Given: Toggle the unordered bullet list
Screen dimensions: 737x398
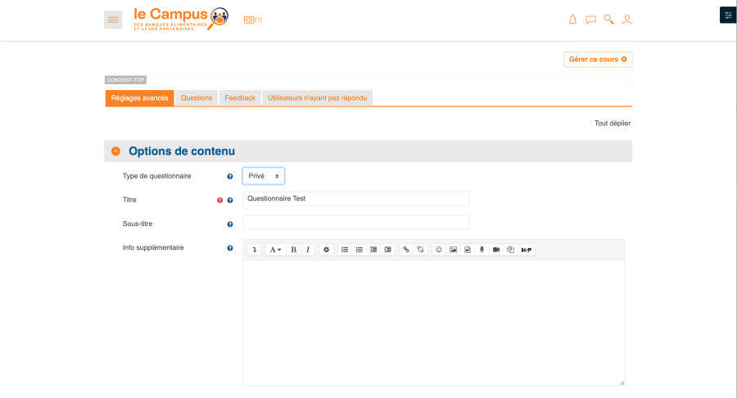Looking at the screenshot, I should click(x=345, y=250).
